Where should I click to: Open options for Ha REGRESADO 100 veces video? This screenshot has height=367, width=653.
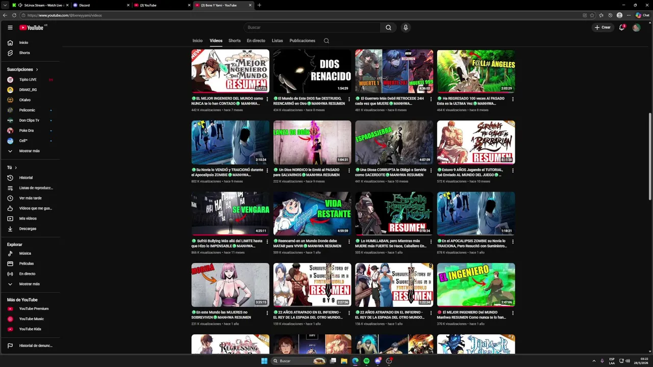pos(513,99)
